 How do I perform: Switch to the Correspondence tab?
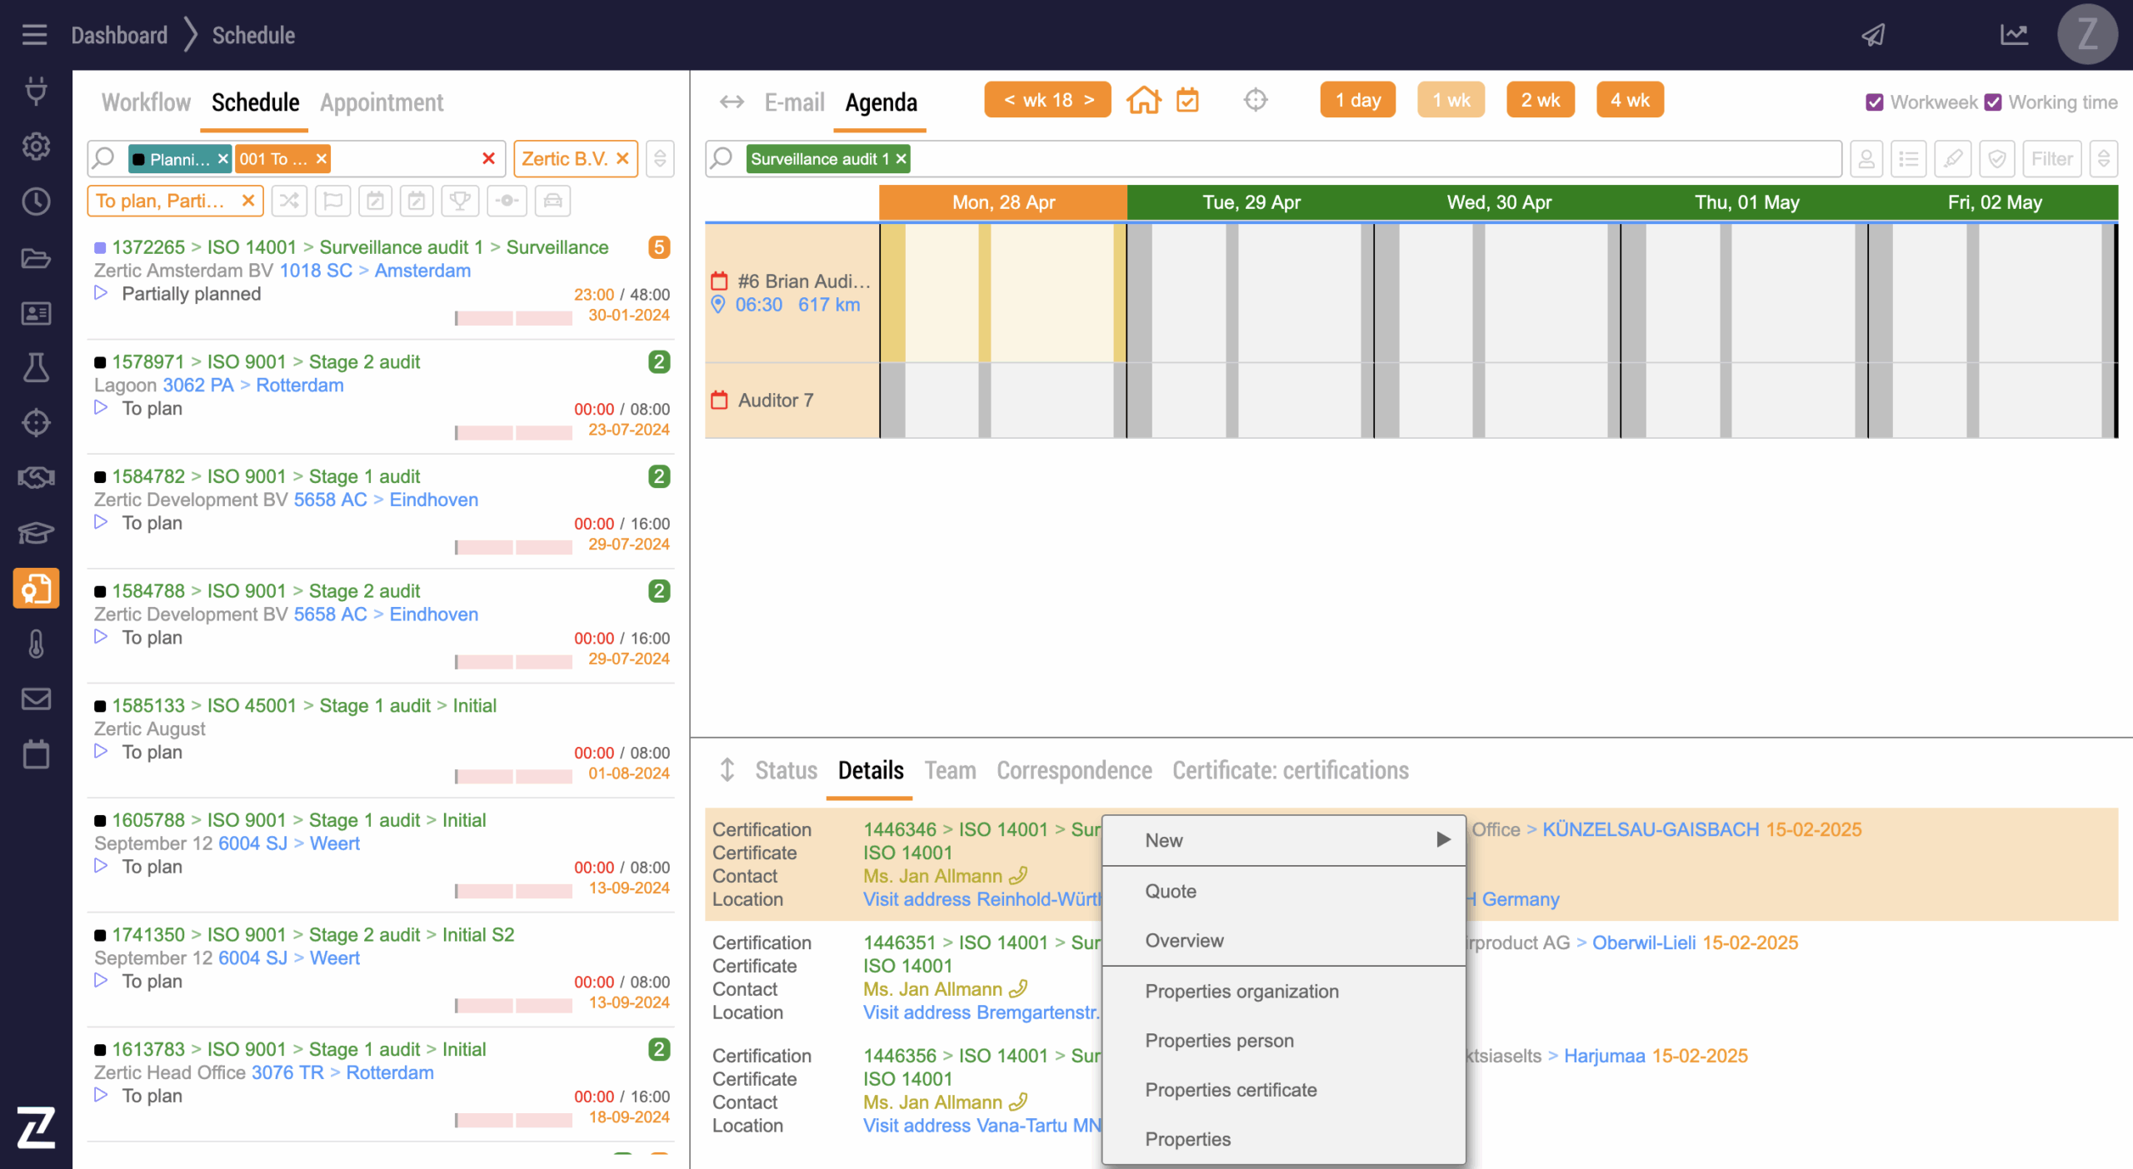tap(1074, 770)
